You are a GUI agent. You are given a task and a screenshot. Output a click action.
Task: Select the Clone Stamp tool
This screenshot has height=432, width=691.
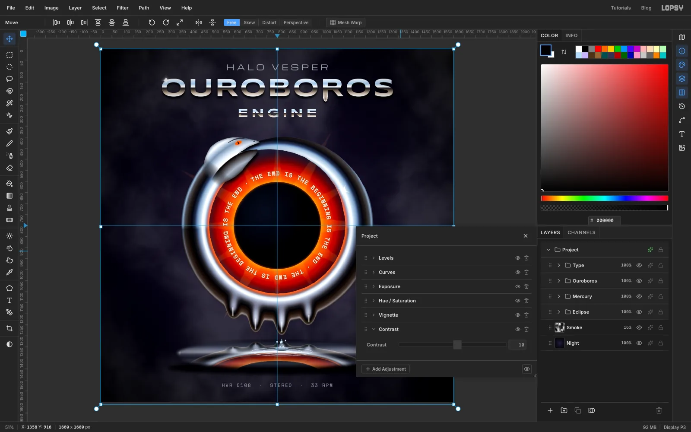point(10,208)
